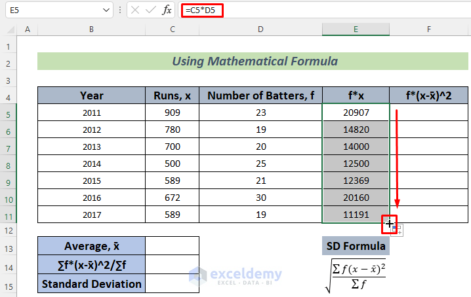Click the Insert Function fx icon

coord(167,10)
